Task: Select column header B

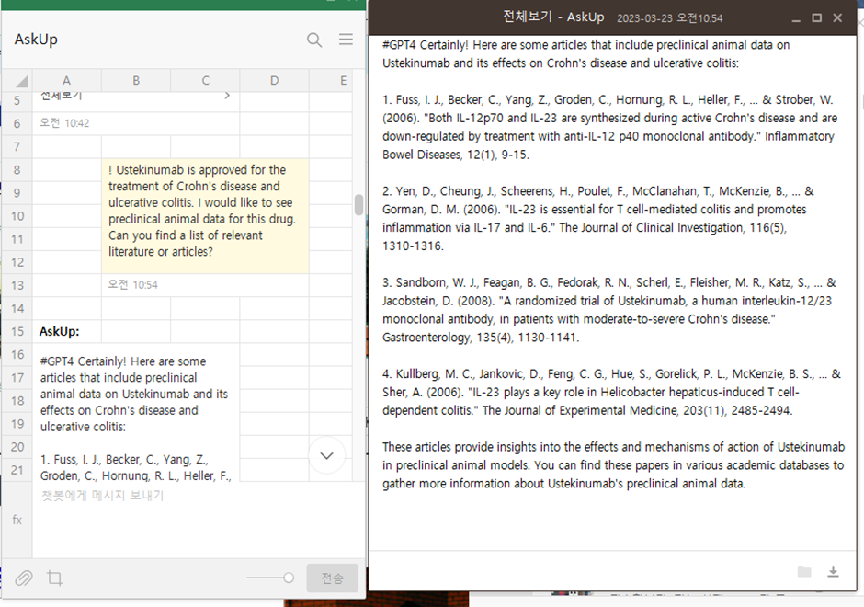Action: [136, 81]
